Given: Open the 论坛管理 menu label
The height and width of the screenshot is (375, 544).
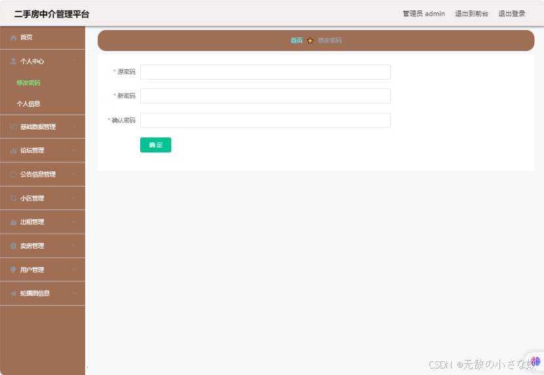Looking at the screenshot, I should pyautogui.click(x=32, y=151).
